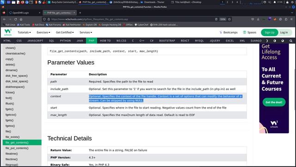This screenshot has width=296, height=167.
Task: Click the Firefox back arrow
Action: pos(4,19)
